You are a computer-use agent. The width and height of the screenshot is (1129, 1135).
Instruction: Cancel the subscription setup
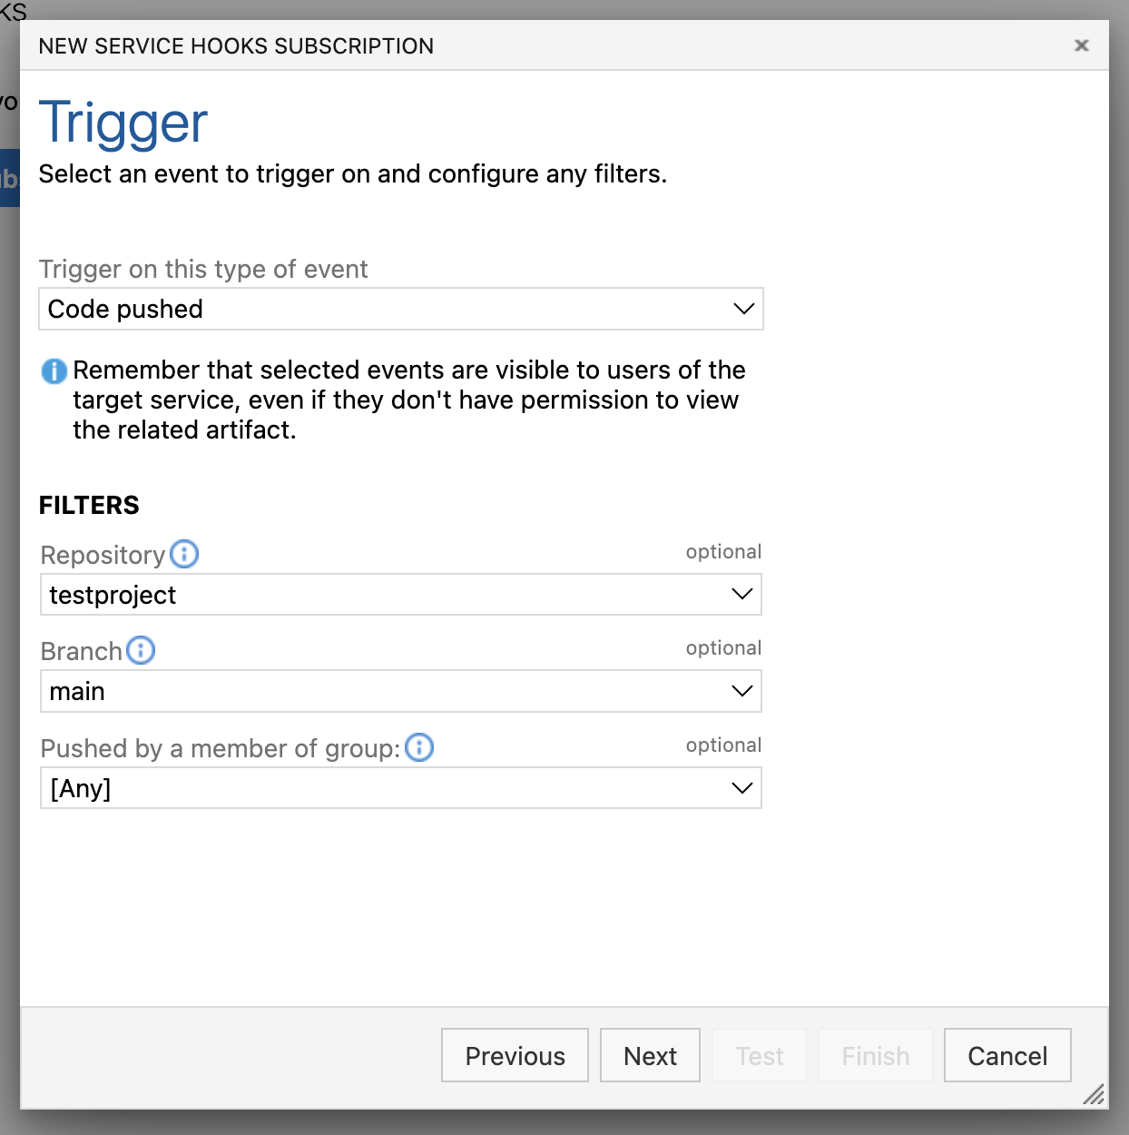coord(1007,1055)
